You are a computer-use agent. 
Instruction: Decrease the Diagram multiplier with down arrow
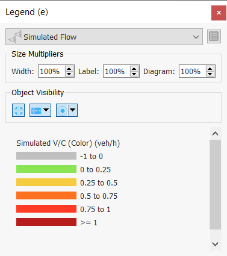(x=210, y=74)
